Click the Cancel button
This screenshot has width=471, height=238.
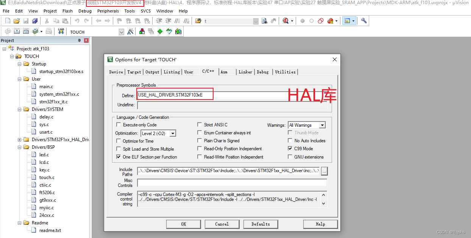(x=222, y=224)
